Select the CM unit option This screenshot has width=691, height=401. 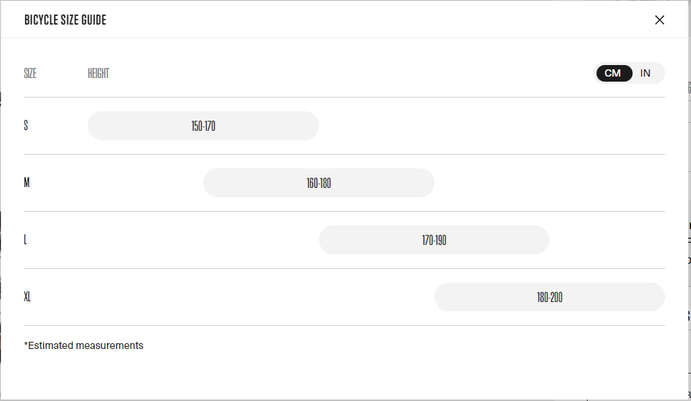pos(614,73)
